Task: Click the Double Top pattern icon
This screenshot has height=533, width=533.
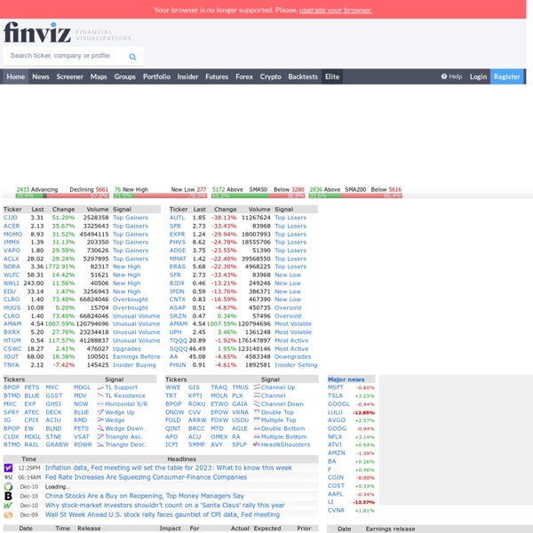Action: click(257, 411)
